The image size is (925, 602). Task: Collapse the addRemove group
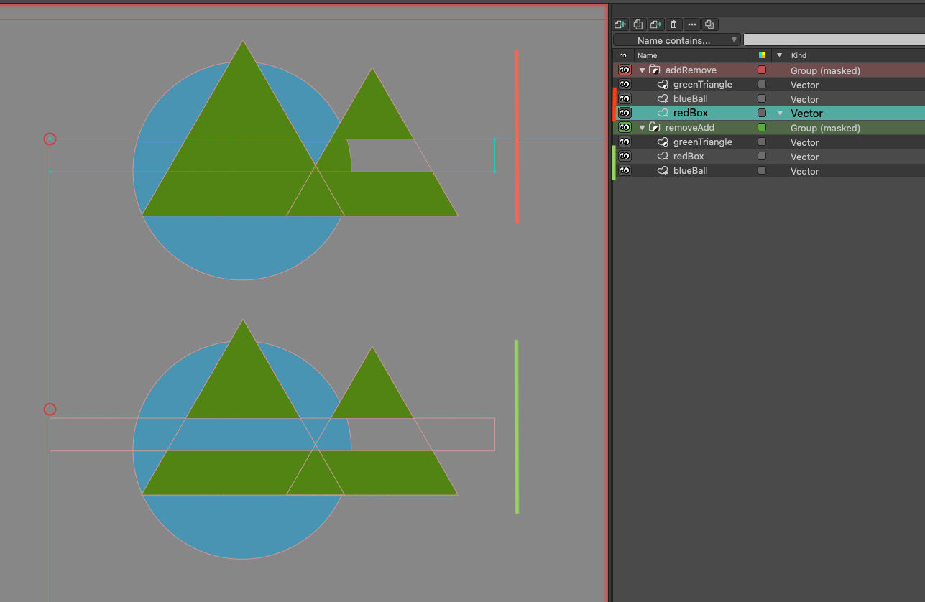click(642, 70)
